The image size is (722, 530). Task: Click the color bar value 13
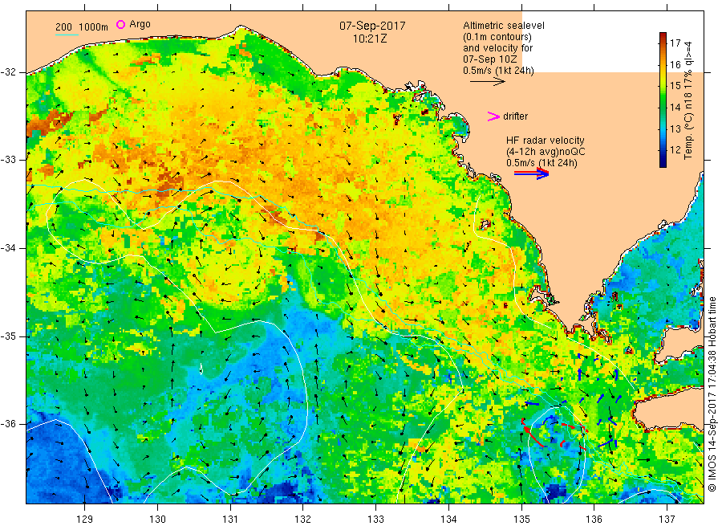pos(675,128)
